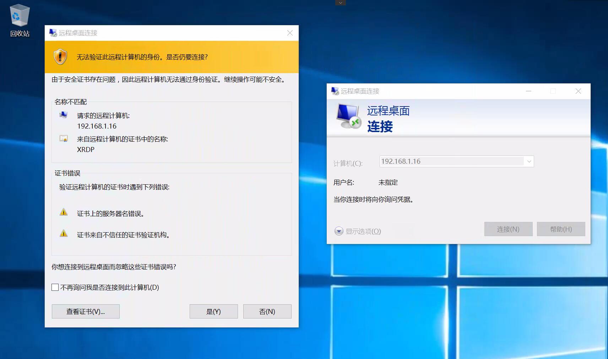Click the certificate icon above XRDP
Image resolution: width=608 pixels, height=359 pixels.
pos(64,139)
